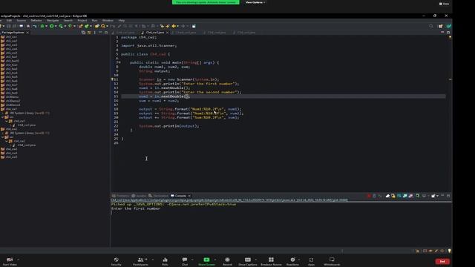
Task: Open the External Tools run icon
Action: click(x=70, y=26)
